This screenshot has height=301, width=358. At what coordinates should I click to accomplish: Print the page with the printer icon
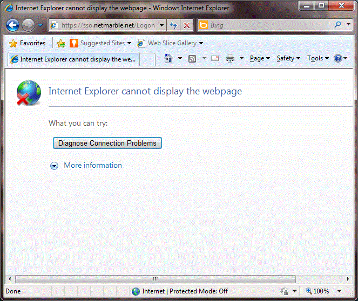point(230,58)
